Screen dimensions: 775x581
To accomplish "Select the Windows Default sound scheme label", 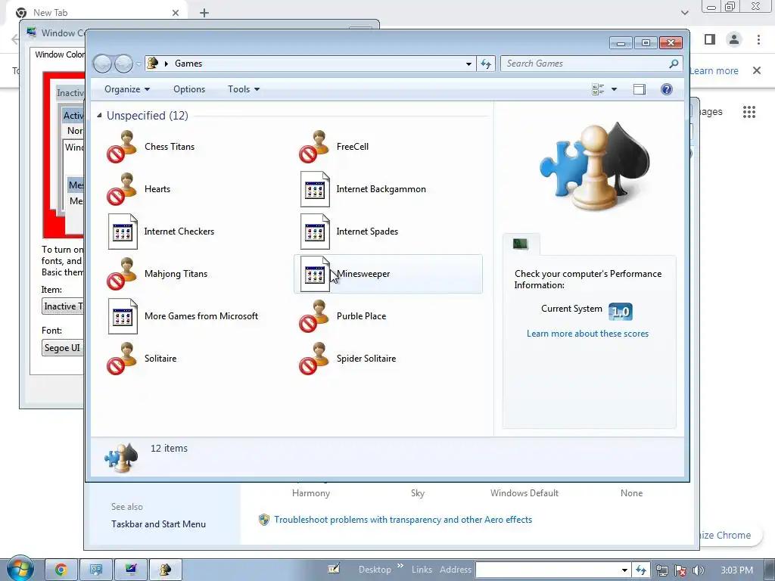I will click(524, 493).
